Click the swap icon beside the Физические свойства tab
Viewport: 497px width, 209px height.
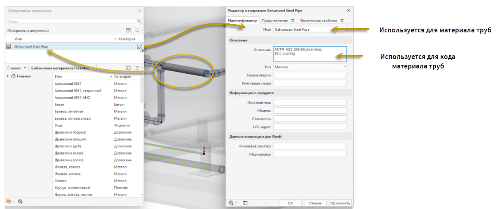tap(342, 20)
